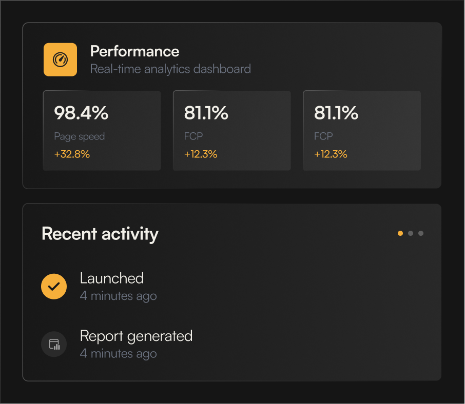Click the +12.3% change in rightmost card
Image resolution: width=465 pixels, height=404 pixels.
[331, 154]
